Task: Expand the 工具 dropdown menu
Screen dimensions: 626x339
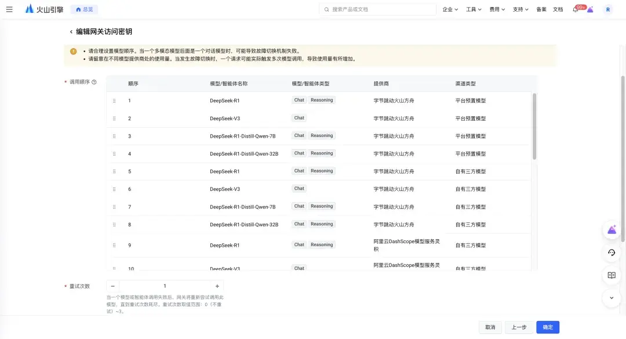Action: point(474,9)
